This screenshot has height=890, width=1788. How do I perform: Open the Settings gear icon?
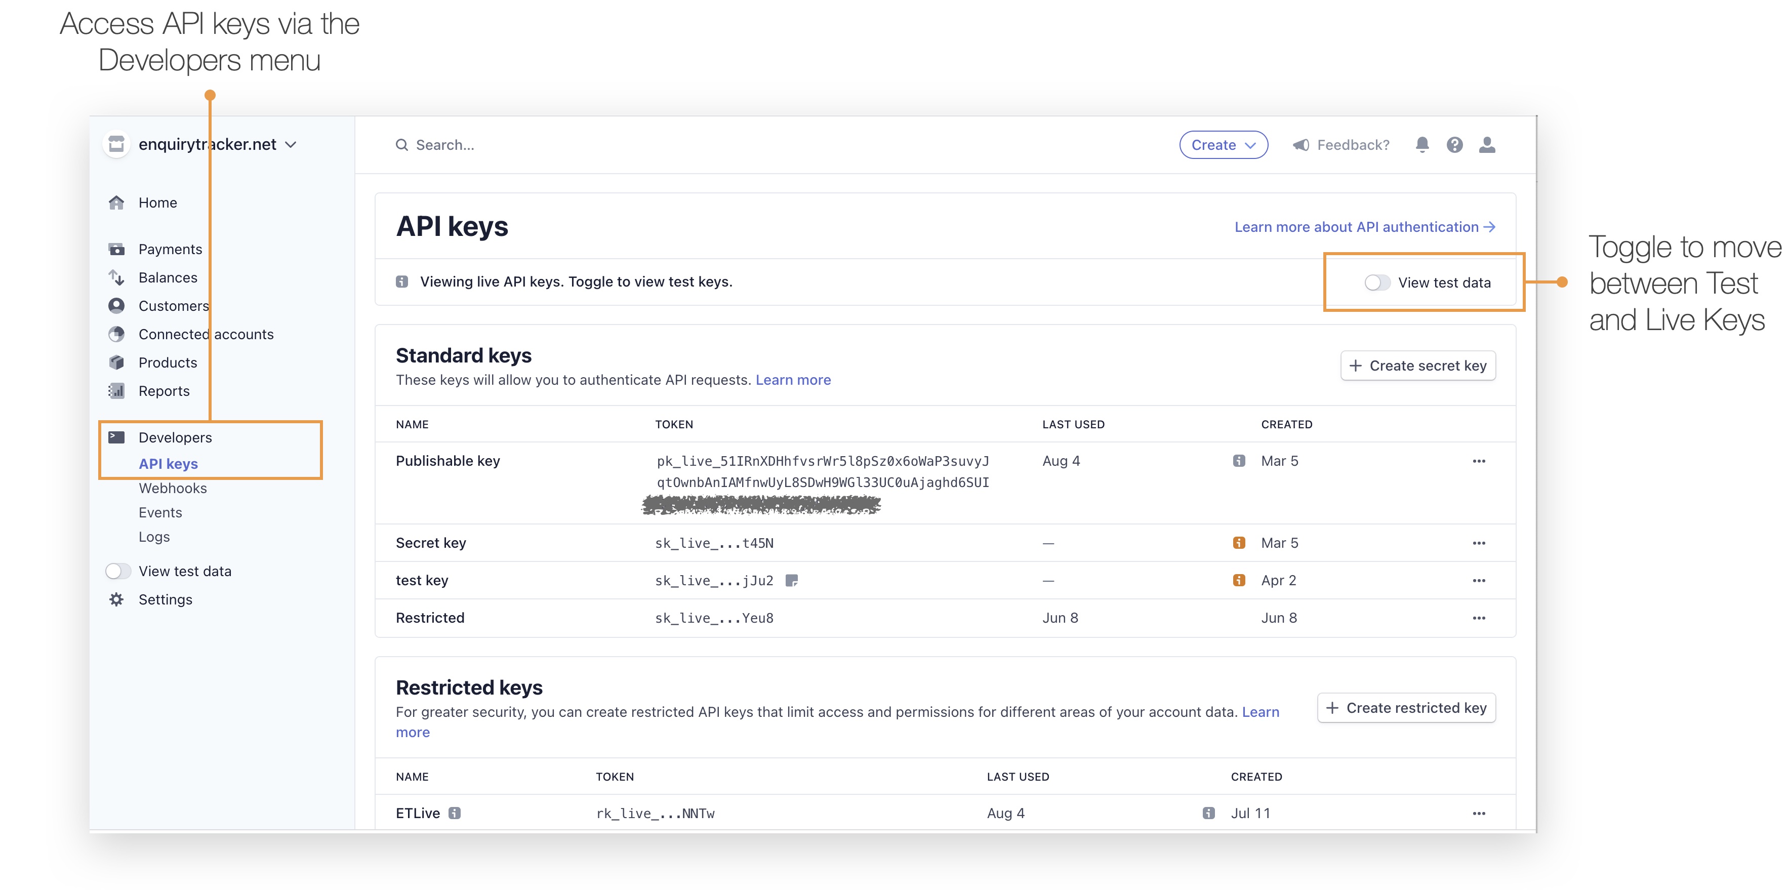coord(116,599)
